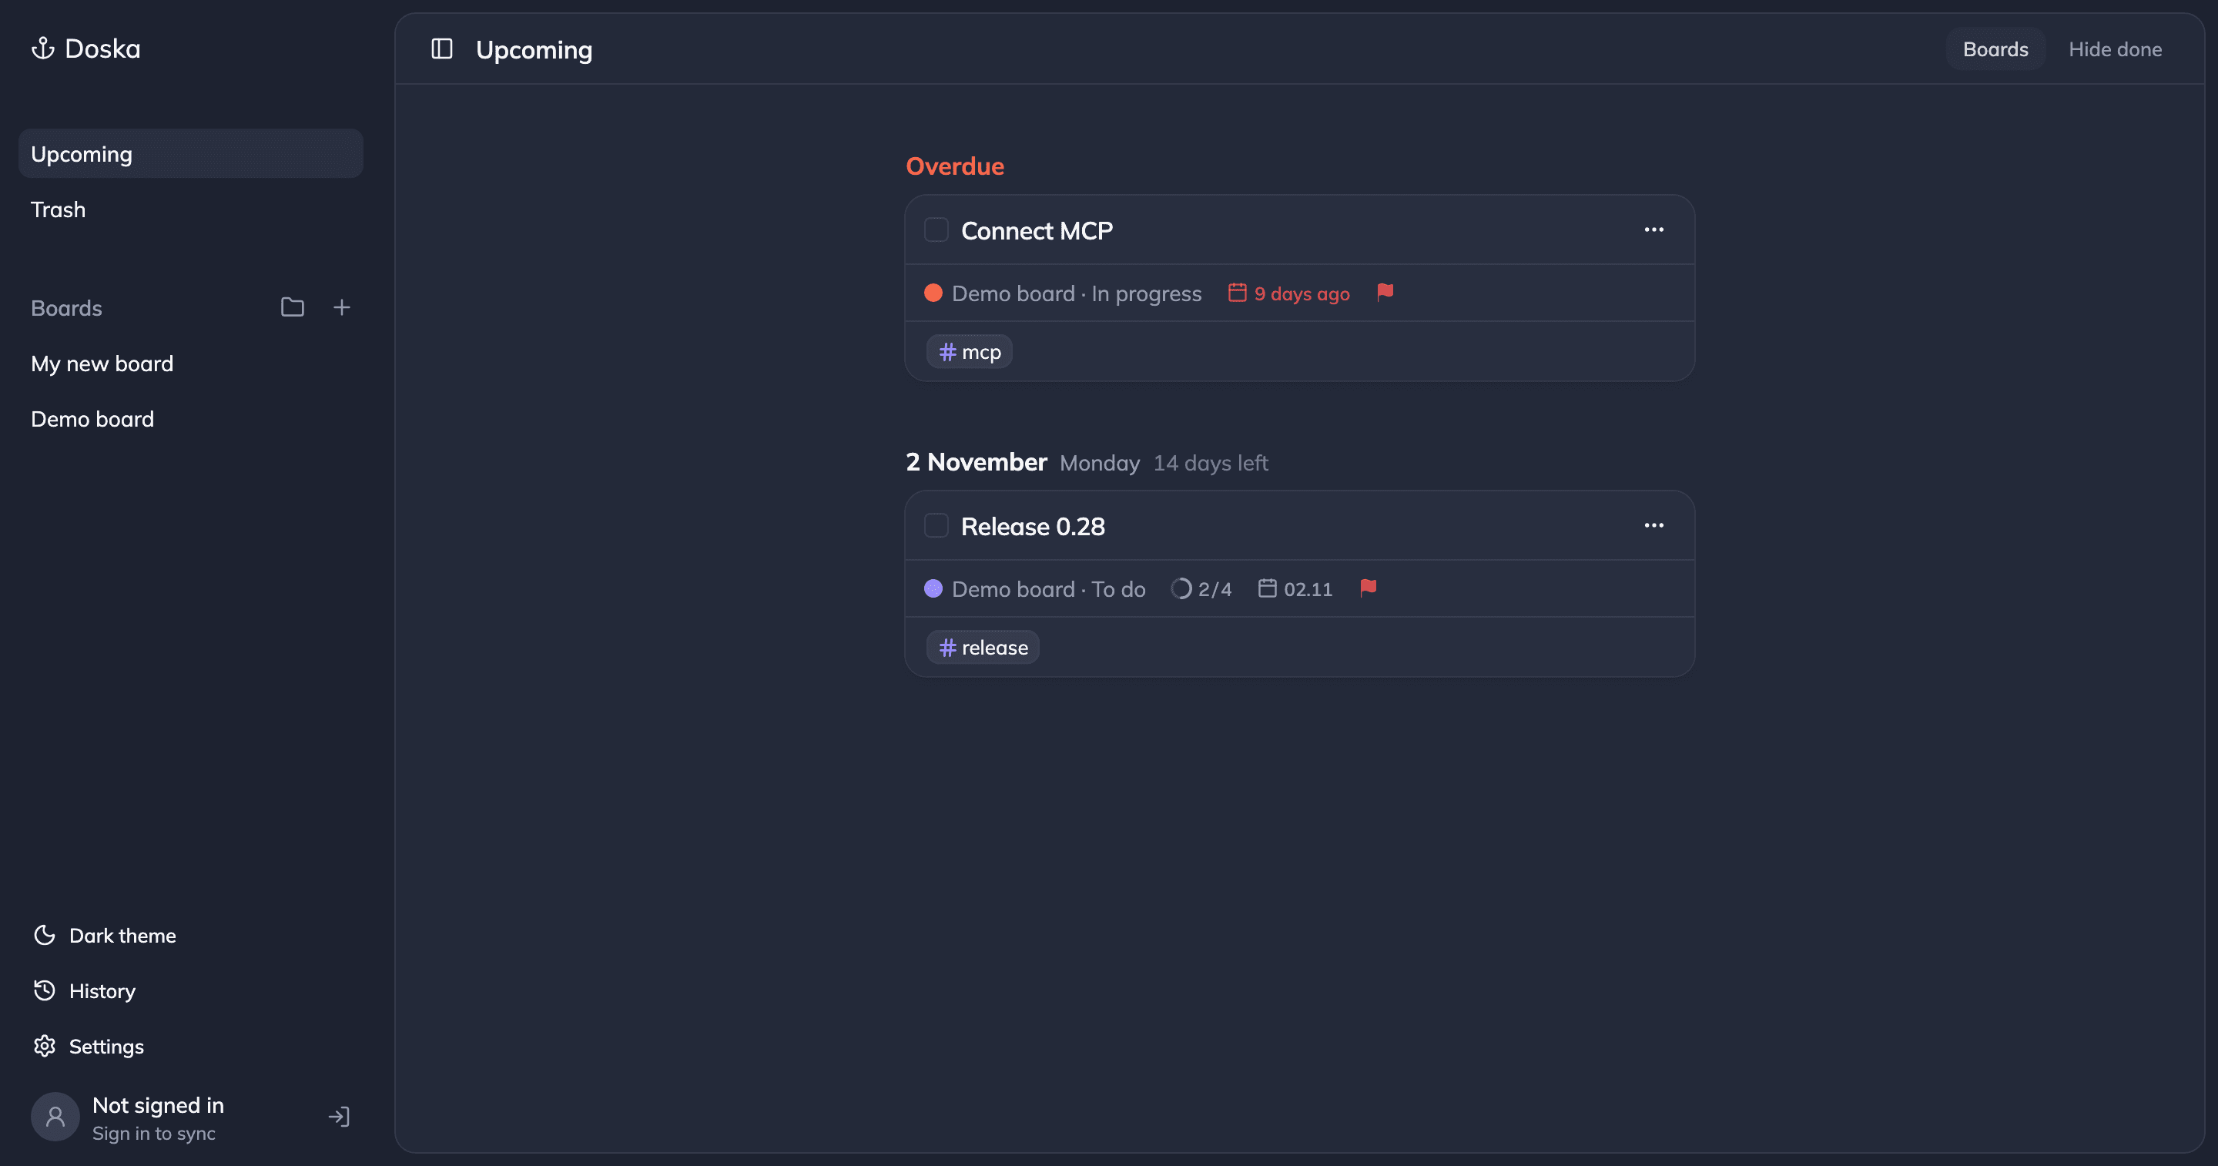Image resolution: width=2218 pixels, height=1166 pixels.
Task: Click the orange In progress status dot
Action: pyautogui.click(x=933, y=293)
